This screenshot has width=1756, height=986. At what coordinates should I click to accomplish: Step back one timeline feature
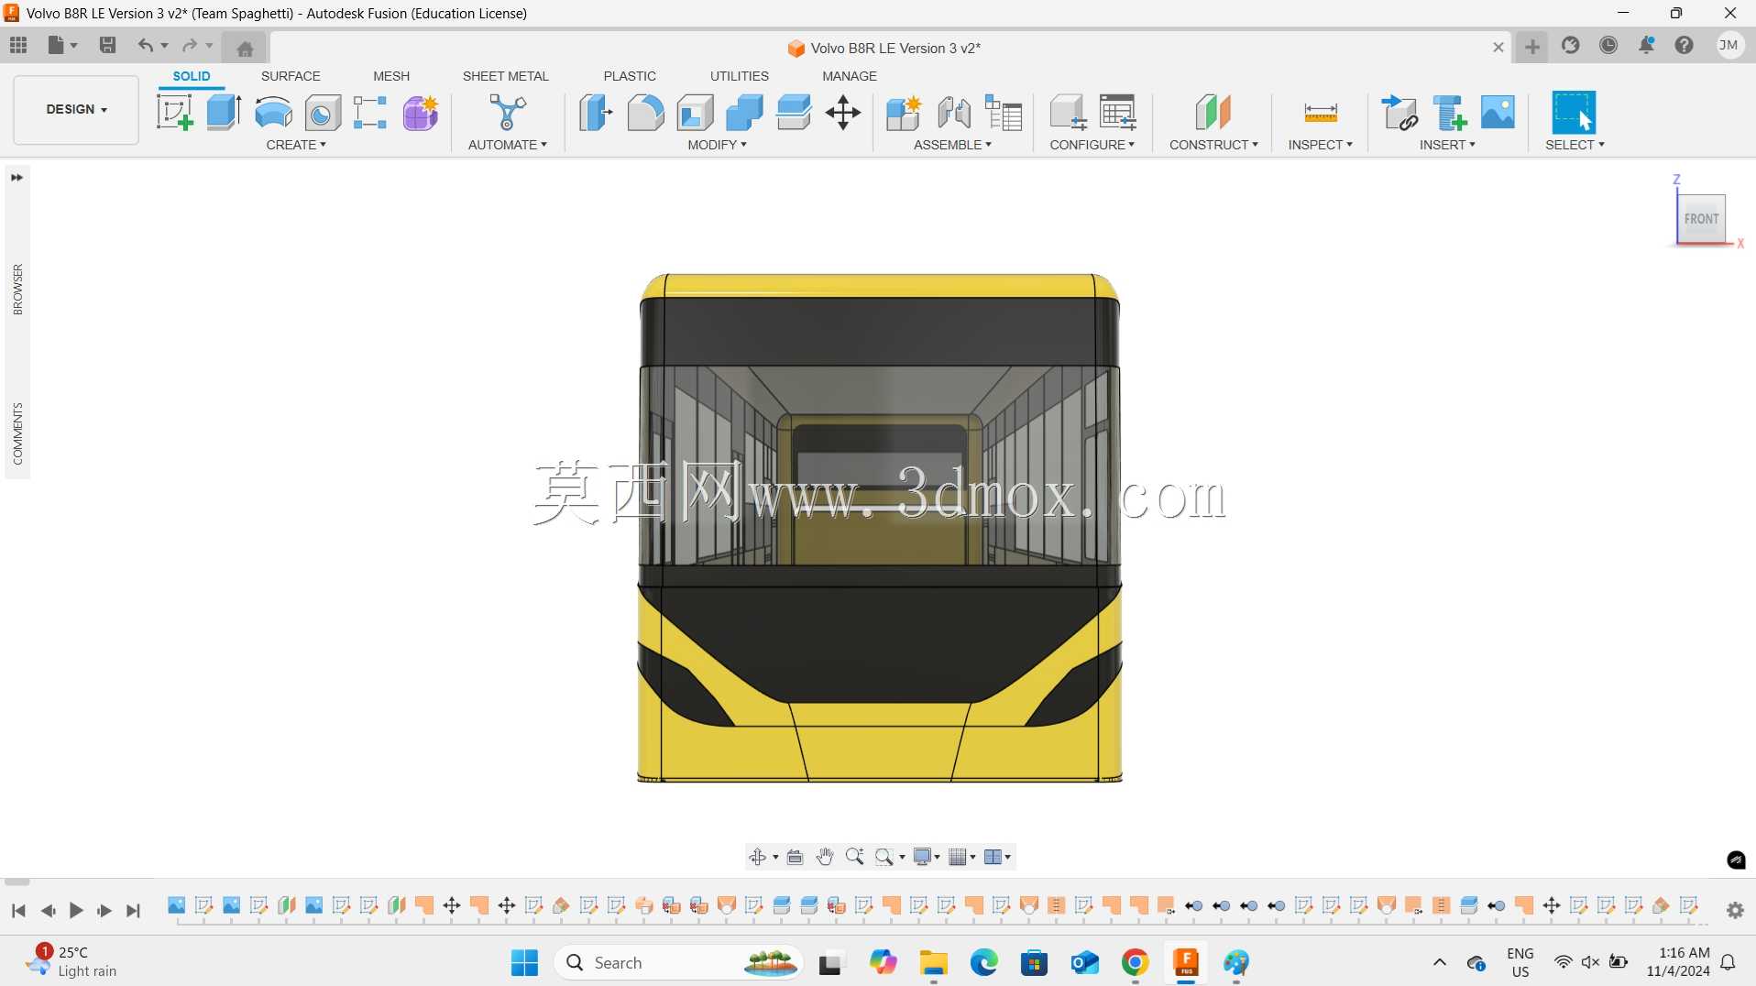pos(48,910)
